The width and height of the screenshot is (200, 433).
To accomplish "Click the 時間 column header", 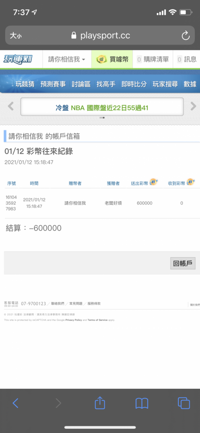I will coord(34,183).
